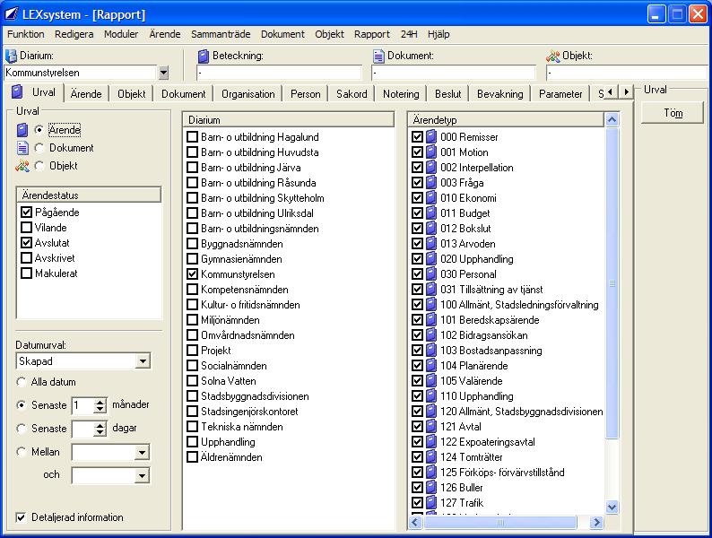
Task: Click the icon for 121 Avtal
Action: [x=431, y=427]
